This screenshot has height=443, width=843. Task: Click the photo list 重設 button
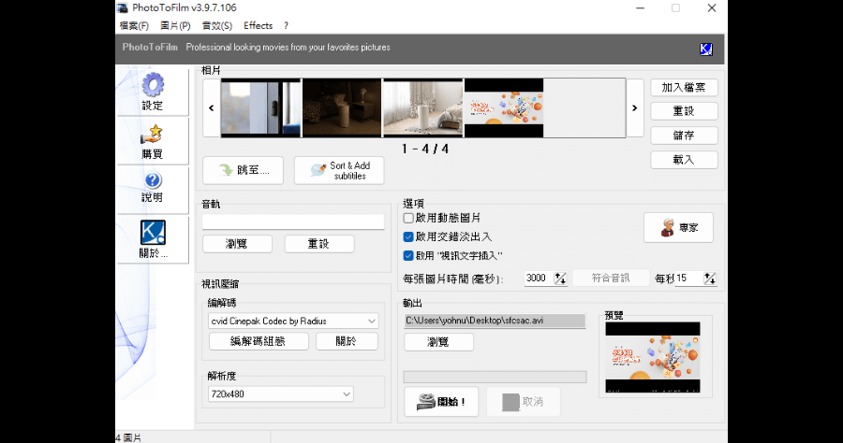(x=684, y=111)
